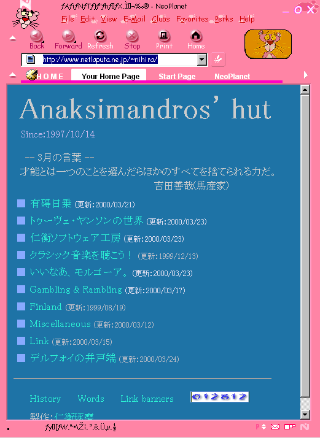This screenshot has height=438, width=320.
Task: Select the NeoPlanet tab
Action: pyautogui.click(x=232, y=76)
